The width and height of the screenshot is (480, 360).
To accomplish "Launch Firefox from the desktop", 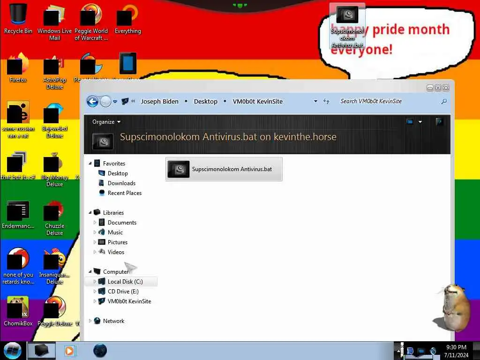I will [18, 67].
